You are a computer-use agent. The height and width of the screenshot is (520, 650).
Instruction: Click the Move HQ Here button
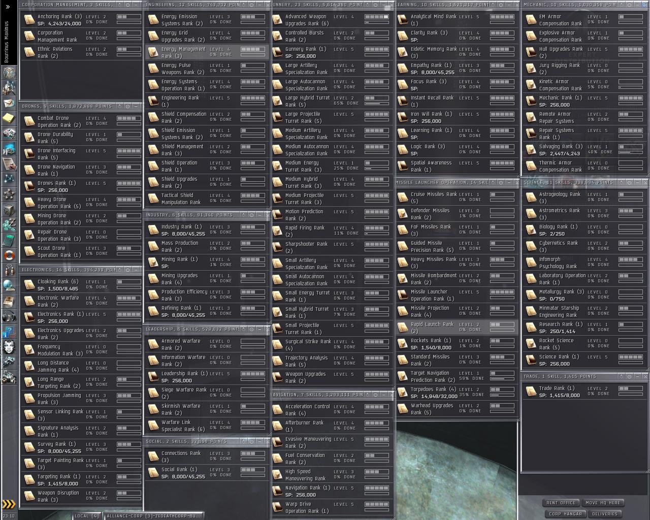coord(603,503)
